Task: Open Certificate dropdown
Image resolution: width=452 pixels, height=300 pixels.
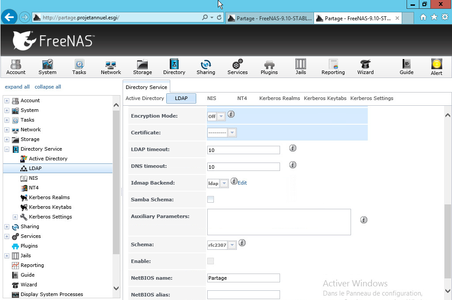Action: (232, 133)
